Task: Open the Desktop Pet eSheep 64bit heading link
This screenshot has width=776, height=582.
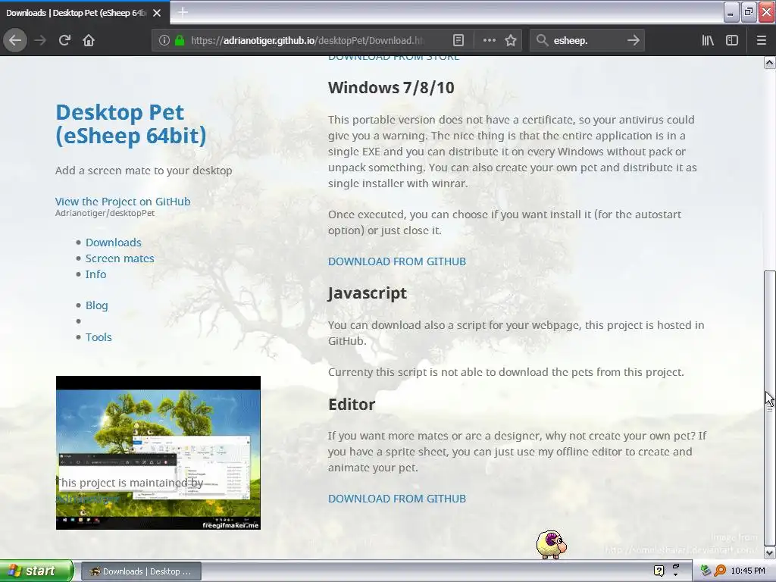Action: 130,124
